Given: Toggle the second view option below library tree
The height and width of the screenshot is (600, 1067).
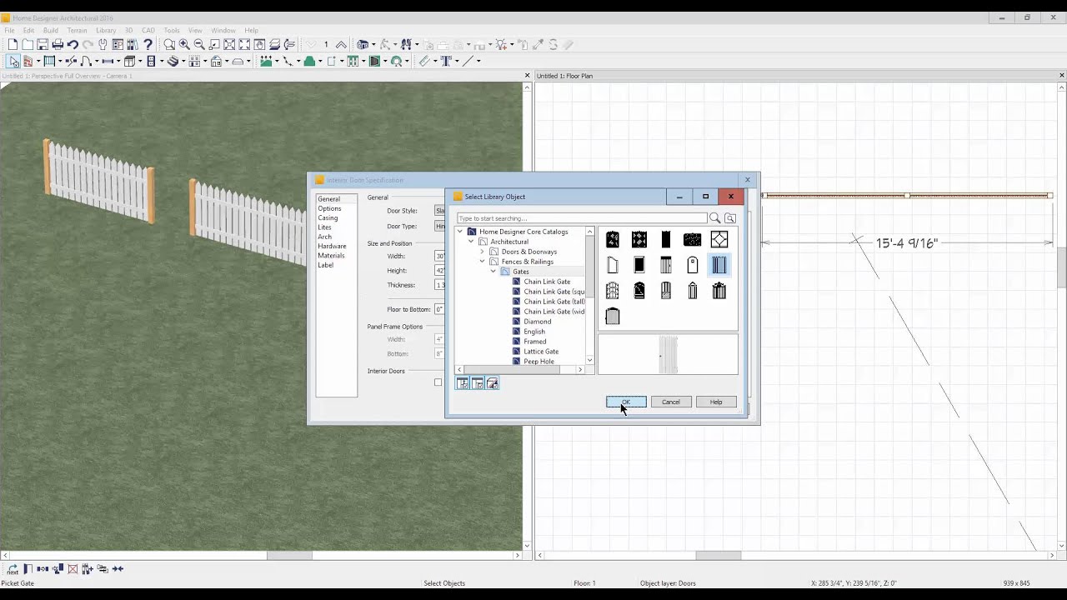Looking at the screenshot, I should [477, 383].
